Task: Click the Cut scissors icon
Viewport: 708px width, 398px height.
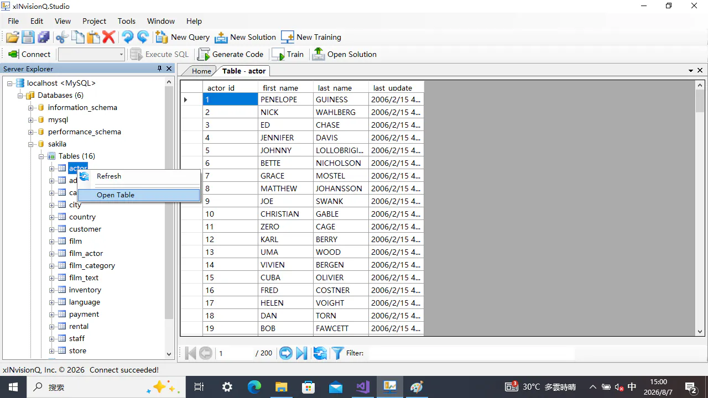Action: [x=62, y=37]
